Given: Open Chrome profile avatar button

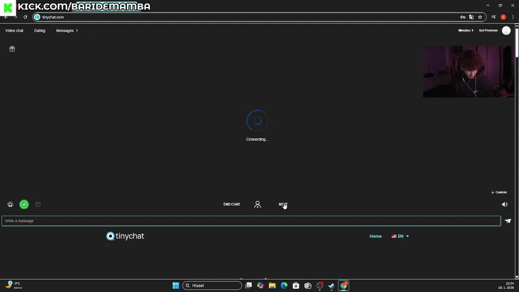Looking at the screenshot, I should point(503,17).
